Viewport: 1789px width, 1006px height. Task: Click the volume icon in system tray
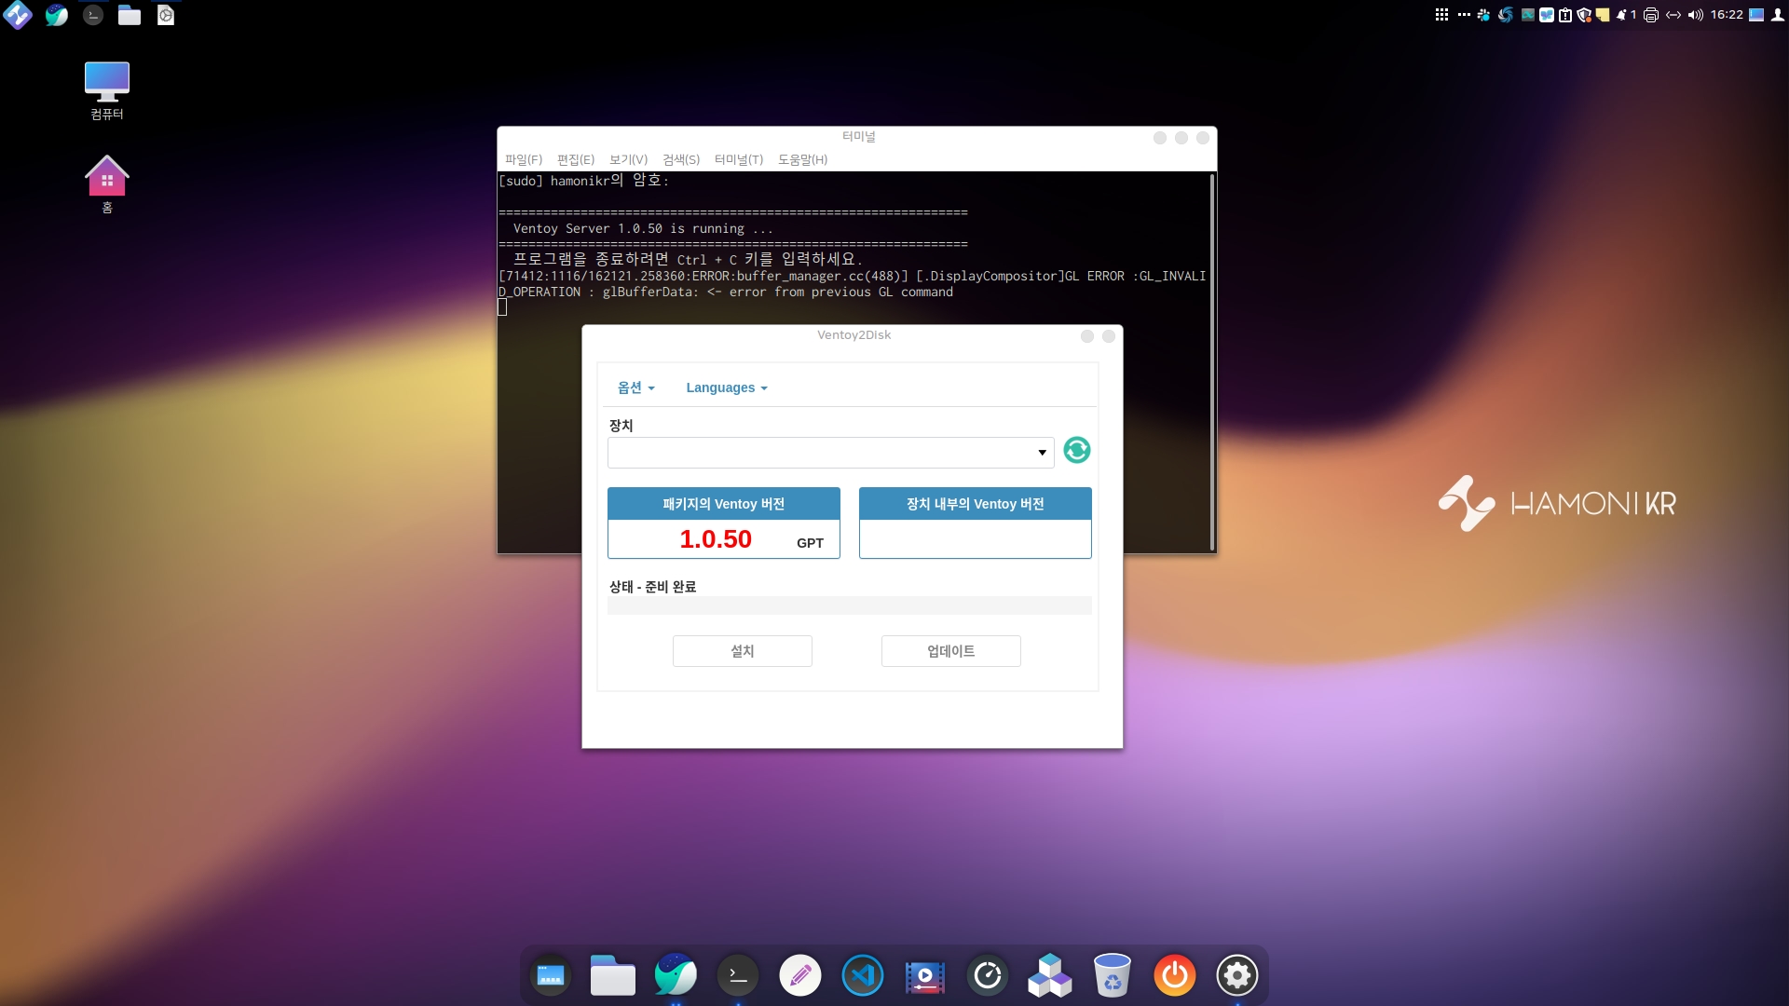pyautogui.click(x=1695, y=15)
